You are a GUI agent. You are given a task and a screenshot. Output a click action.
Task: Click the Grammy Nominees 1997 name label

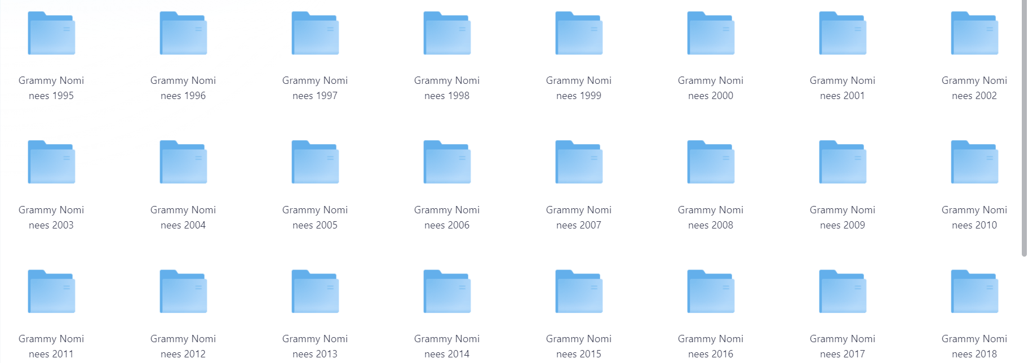coord(315,88)
